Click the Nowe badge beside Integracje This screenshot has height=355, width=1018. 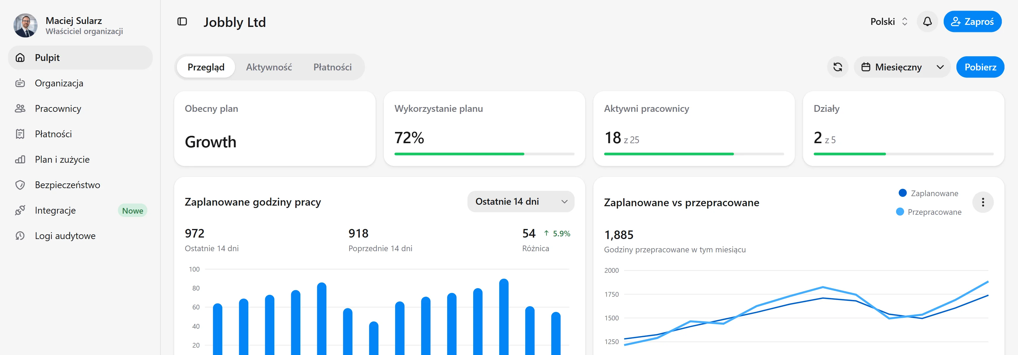click(132, 210)
